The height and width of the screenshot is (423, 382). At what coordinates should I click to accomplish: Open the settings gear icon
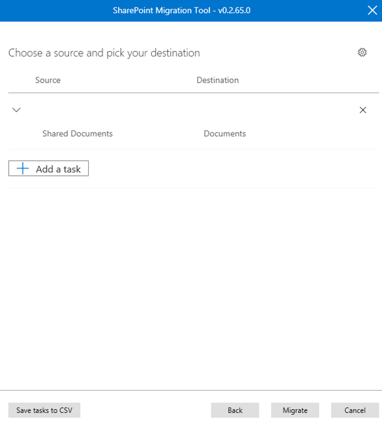click(363, 53)
